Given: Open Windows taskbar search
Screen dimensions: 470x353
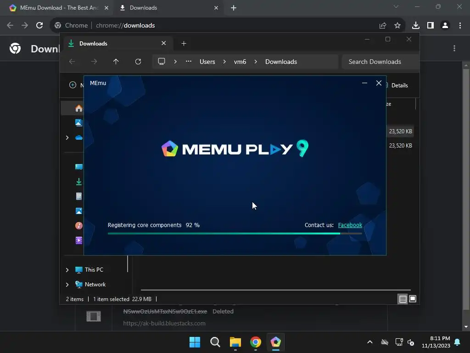Looking at the screenshot, I should 215,342.
